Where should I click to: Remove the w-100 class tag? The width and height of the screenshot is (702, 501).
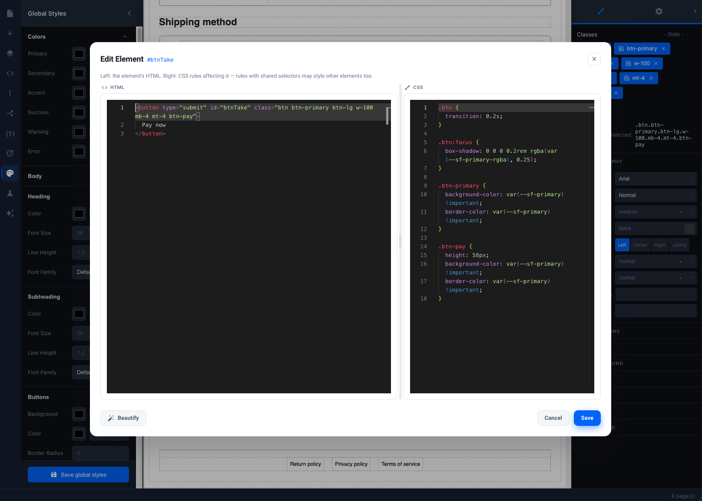[x=656, y=63]
